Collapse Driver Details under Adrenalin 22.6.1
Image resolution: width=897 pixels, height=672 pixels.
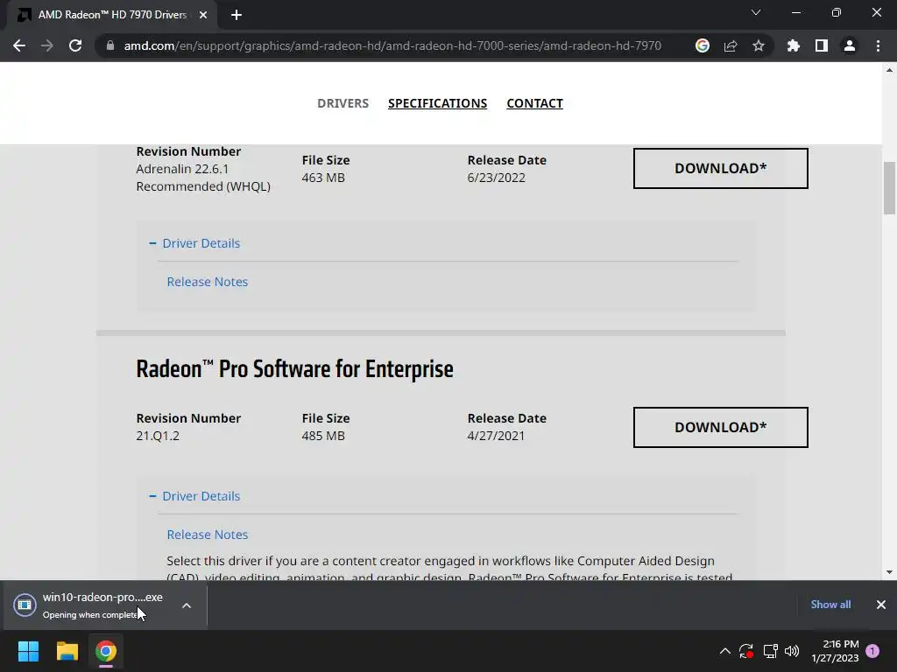pyautogui.click(x=194, y=243)
